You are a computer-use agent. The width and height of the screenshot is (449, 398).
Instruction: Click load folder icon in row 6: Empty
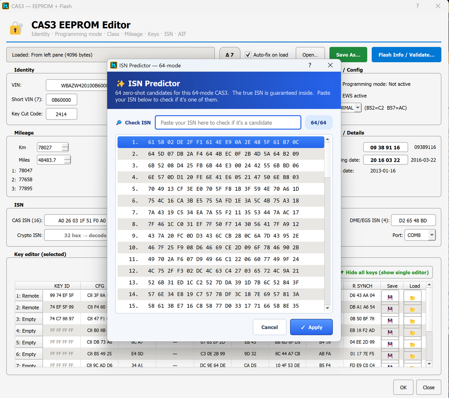click(413, 356)
